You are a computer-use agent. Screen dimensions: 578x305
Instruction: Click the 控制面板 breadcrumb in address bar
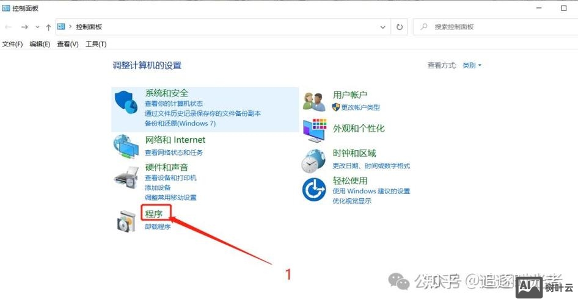pyautogui.click(x=89, y=26)
